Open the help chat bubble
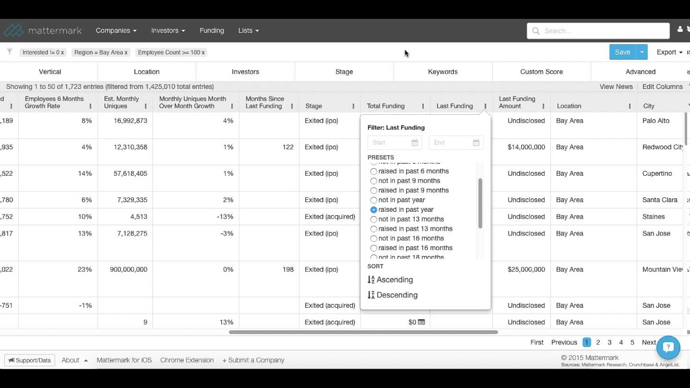Viewport: 690px width, 388px height. (668, 347)
